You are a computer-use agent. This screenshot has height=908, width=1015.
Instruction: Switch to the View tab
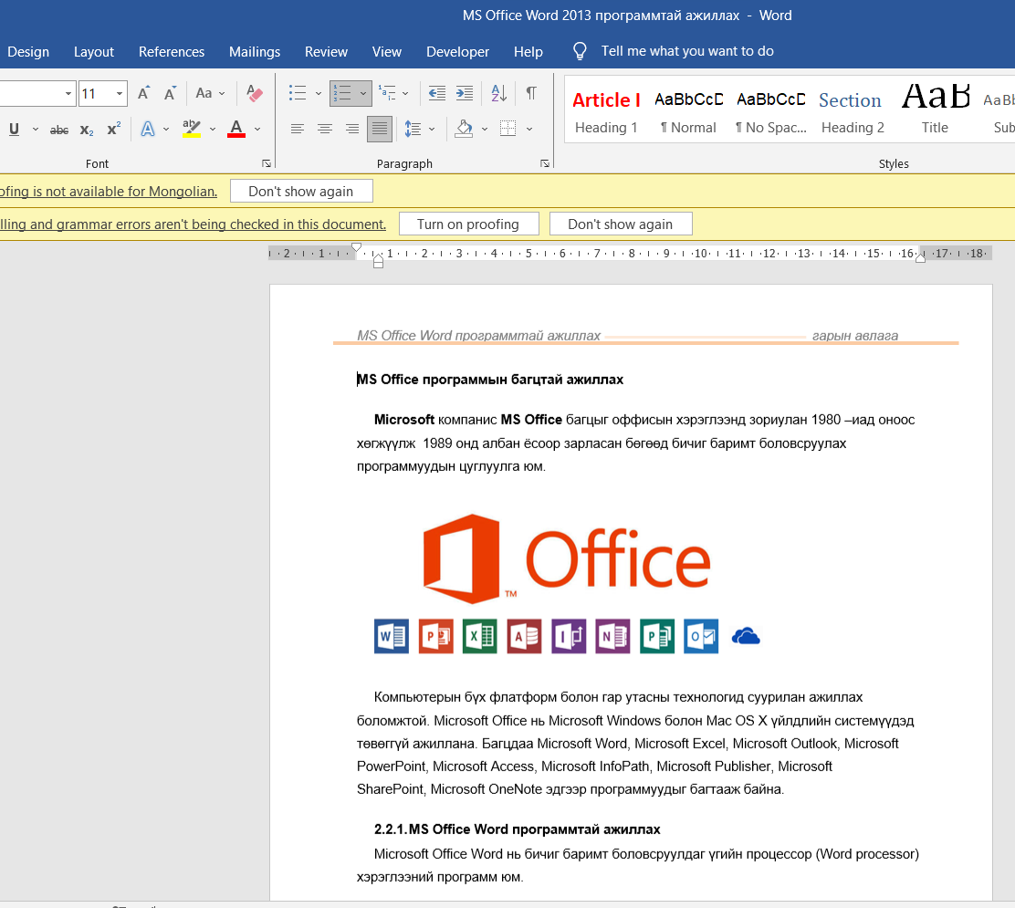point(386,52)
